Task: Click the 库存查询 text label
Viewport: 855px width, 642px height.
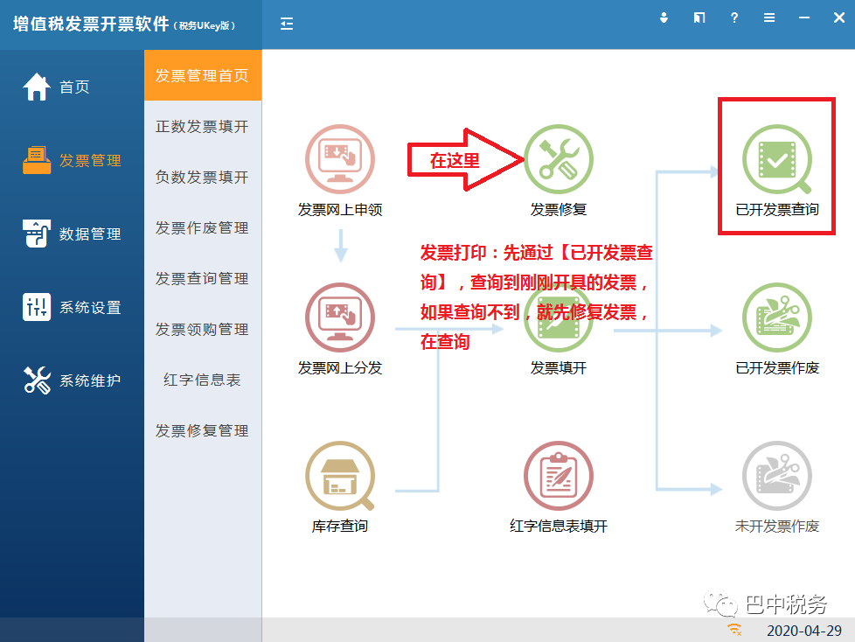Action: [340, 526]
